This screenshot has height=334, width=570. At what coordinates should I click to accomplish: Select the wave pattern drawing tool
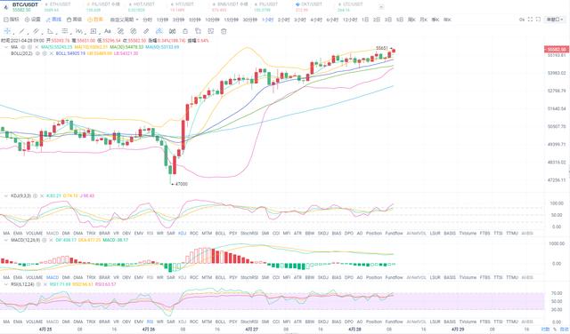(79, 31)
